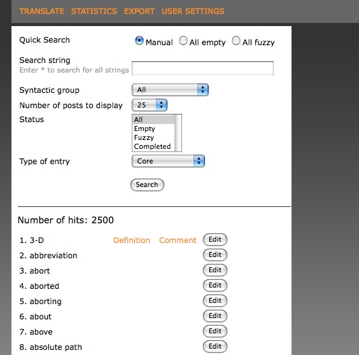The image size is (359, 355).
Task: Open USER SETTINGS in the top bar
Action: tap(193, 11)
